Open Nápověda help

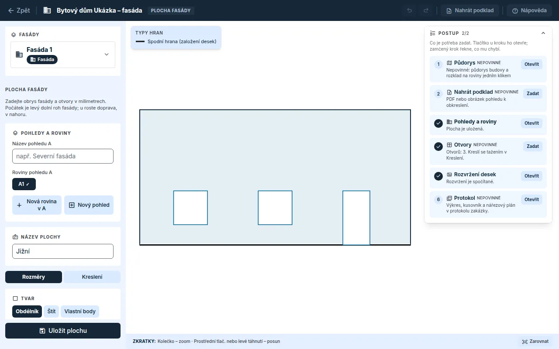529,10
